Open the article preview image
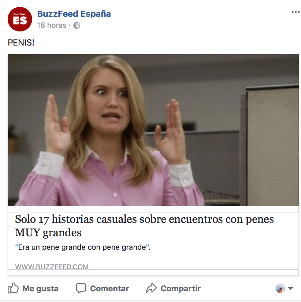 point(153,130)
